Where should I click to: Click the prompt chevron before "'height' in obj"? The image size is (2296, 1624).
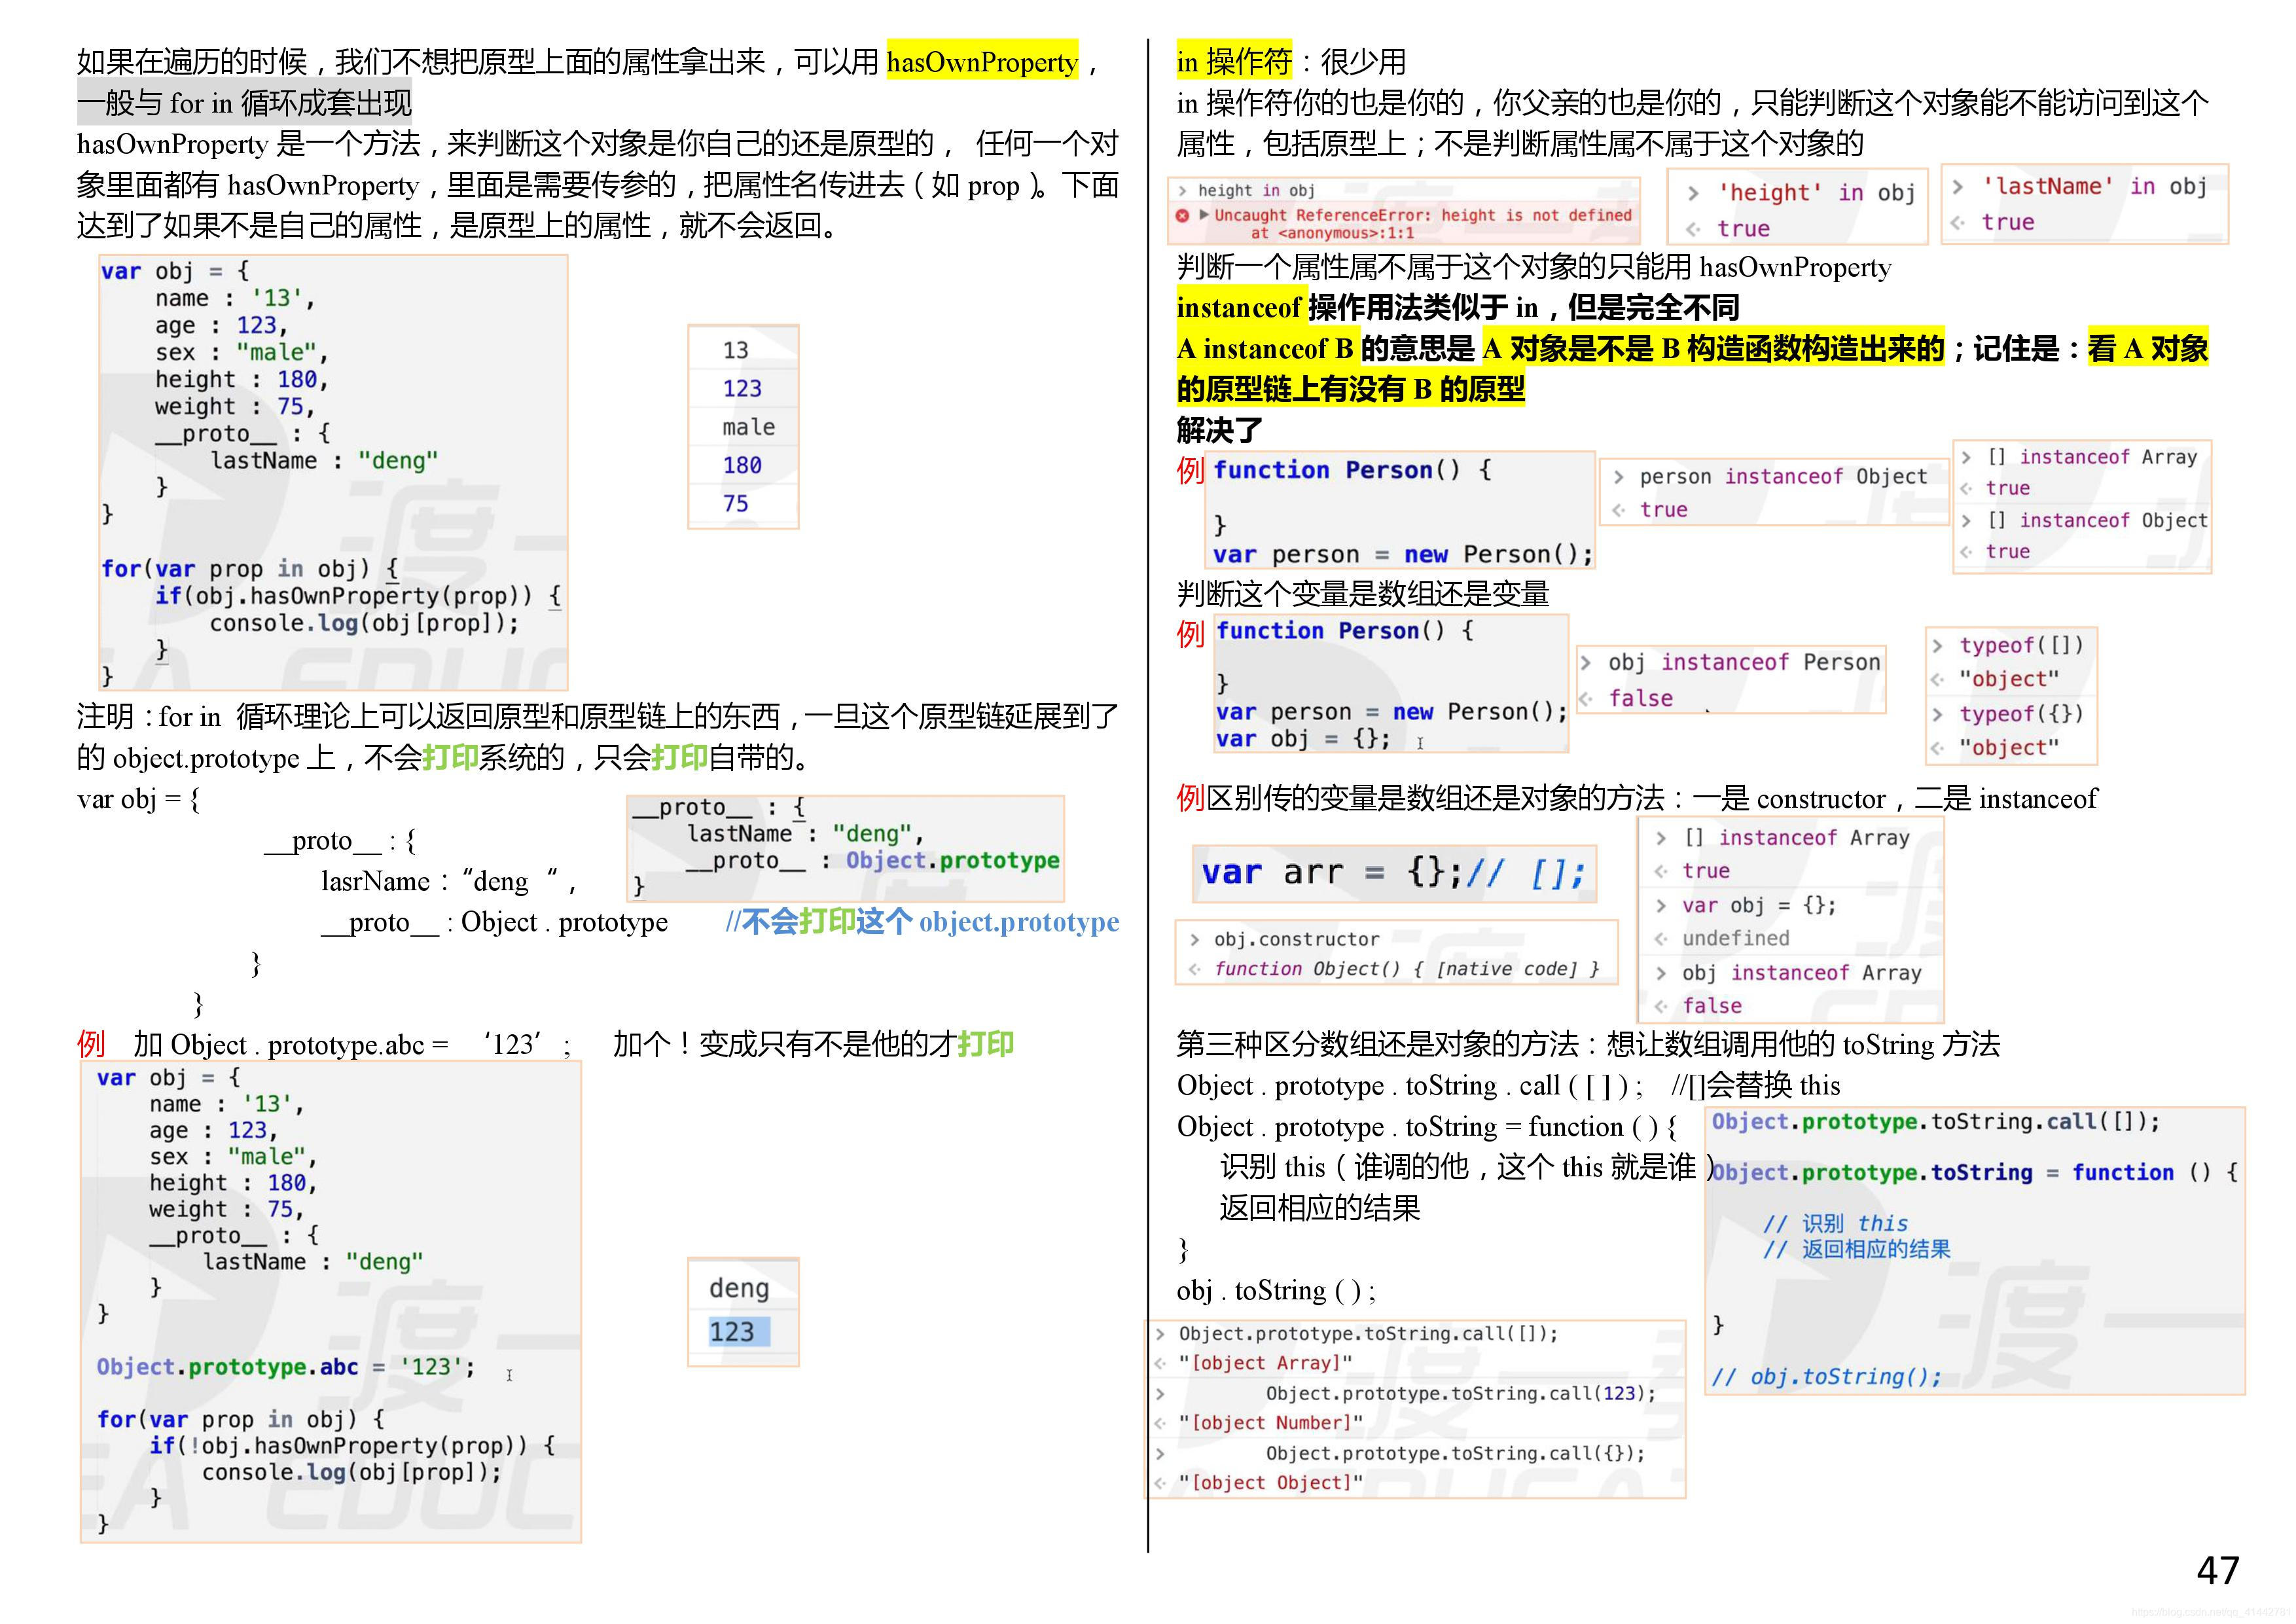pos(1693,193)
